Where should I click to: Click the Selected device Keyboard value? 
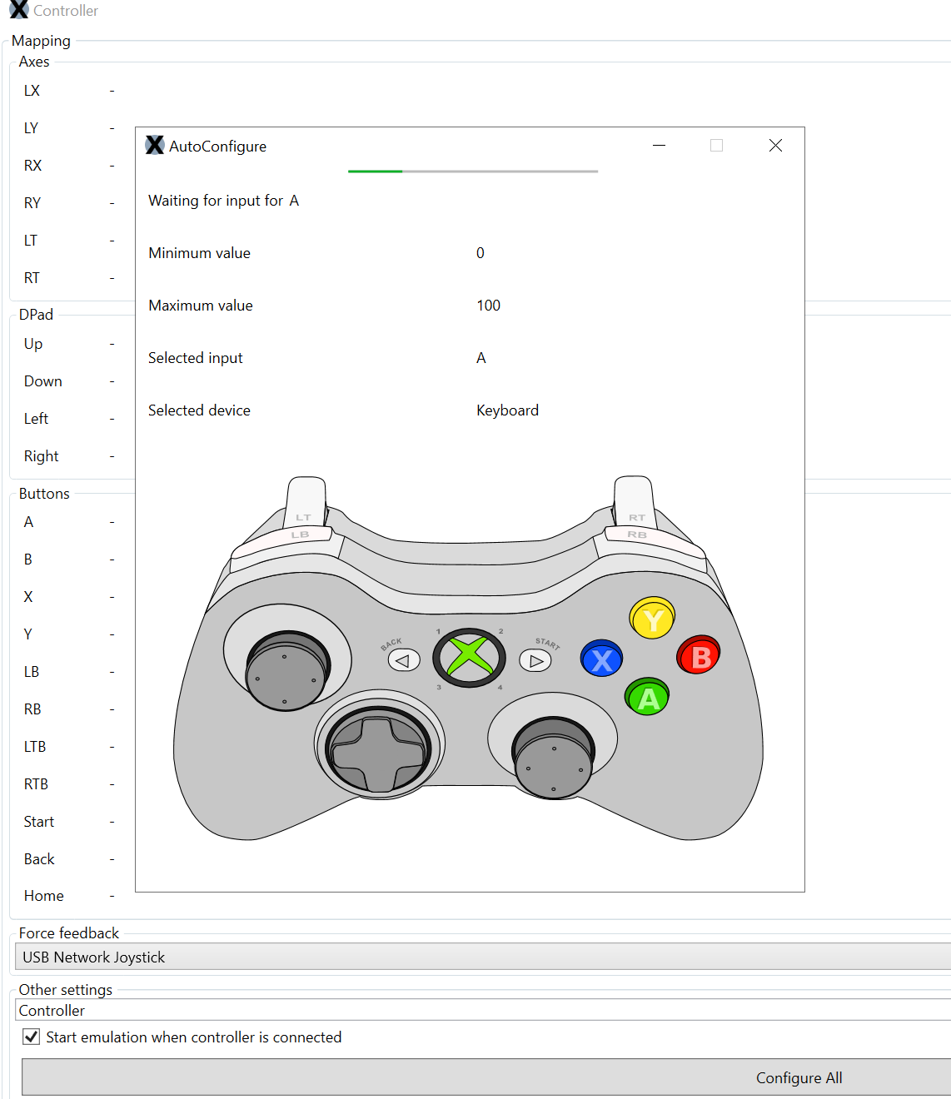point(507,410)
